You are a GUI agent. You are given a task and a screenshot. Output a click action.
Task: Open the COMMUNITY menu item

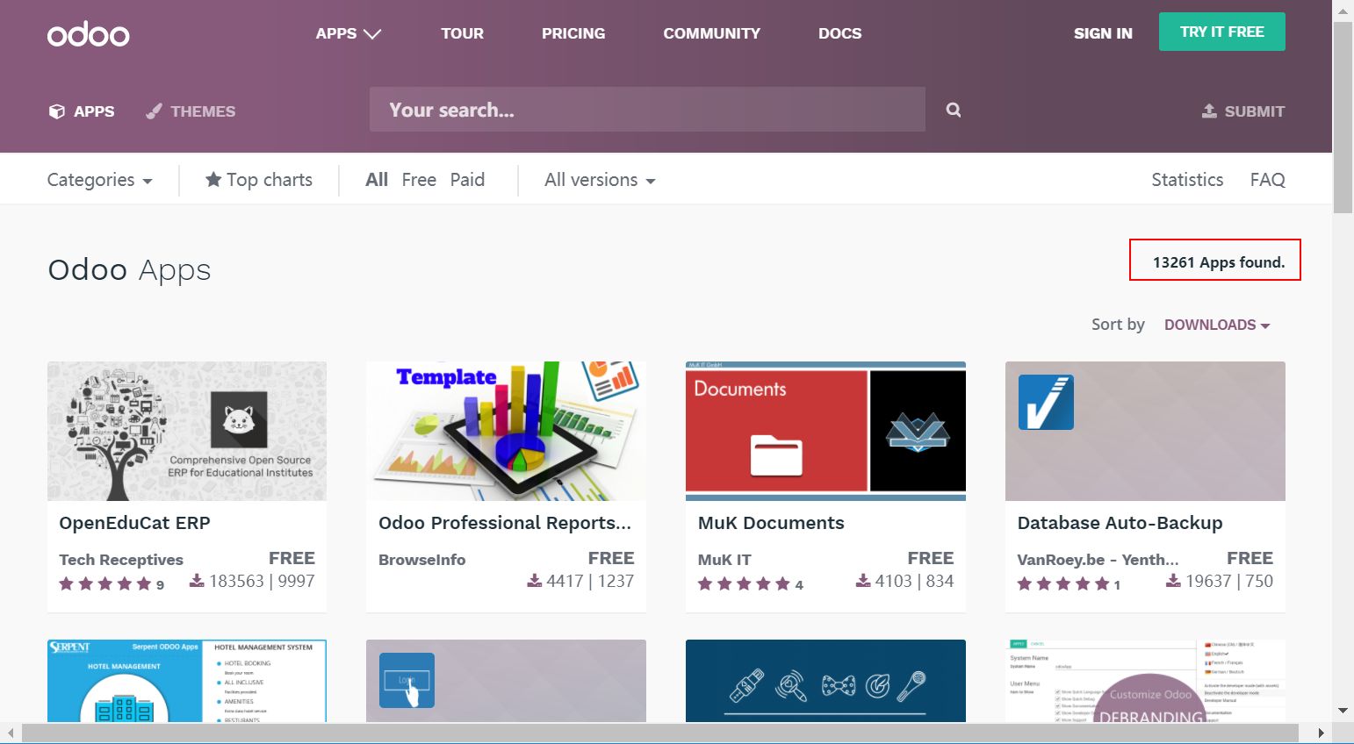coord(712,33)
